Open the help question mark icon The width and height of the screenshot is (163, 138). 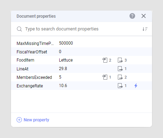132,16
